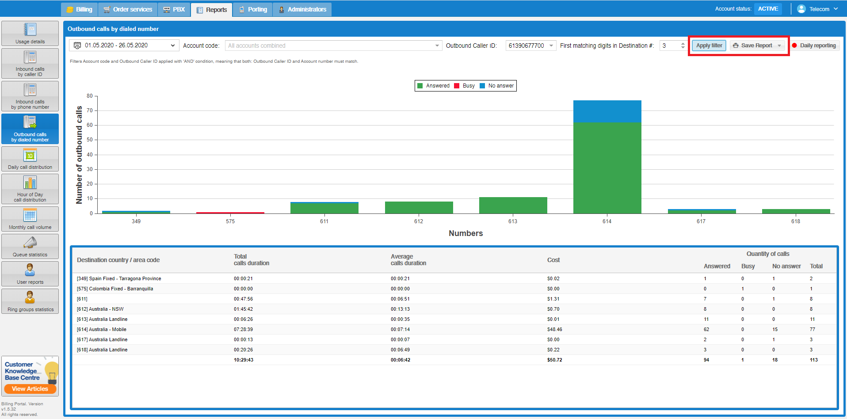
Task: Click table row [613] Australia Landline
Action: click(x=454, y=319)
